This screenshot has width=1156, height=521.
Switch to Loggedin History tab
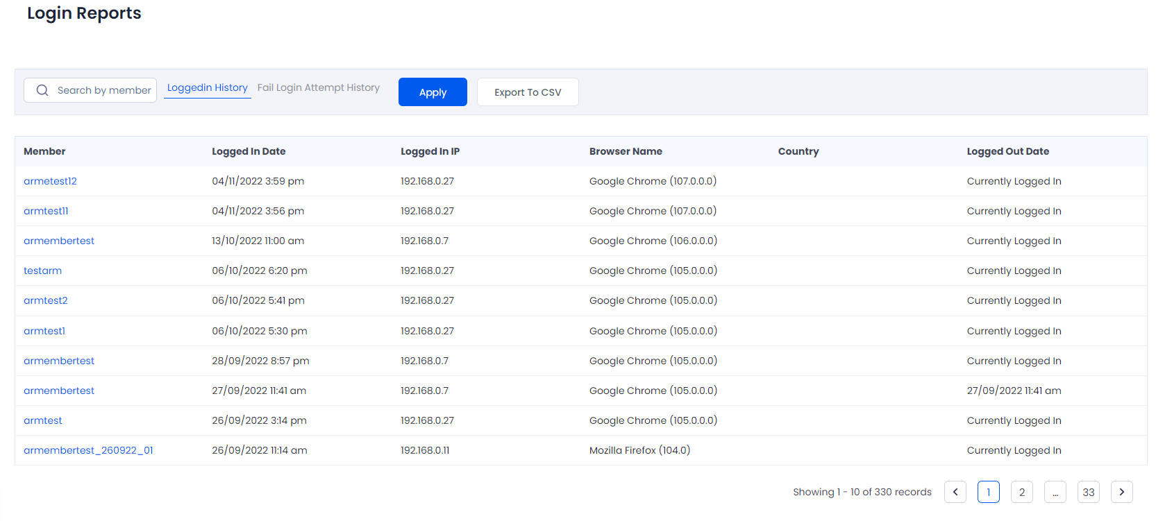point(208,87)
